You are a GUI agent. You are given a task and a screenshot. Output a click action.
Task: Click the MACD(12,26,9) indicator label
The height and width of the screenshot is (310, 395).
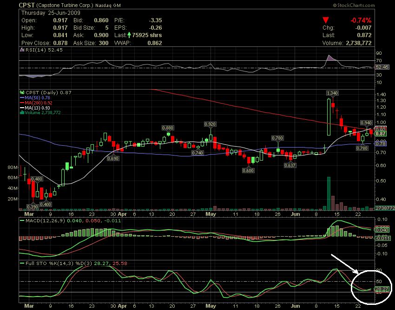click(x=46, y=221)
